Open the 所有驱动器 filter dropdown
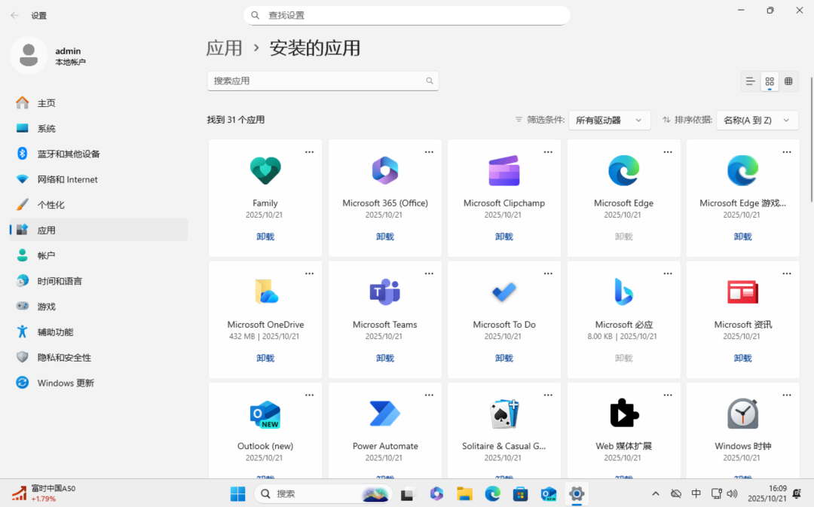 click(x=610, y=121)
